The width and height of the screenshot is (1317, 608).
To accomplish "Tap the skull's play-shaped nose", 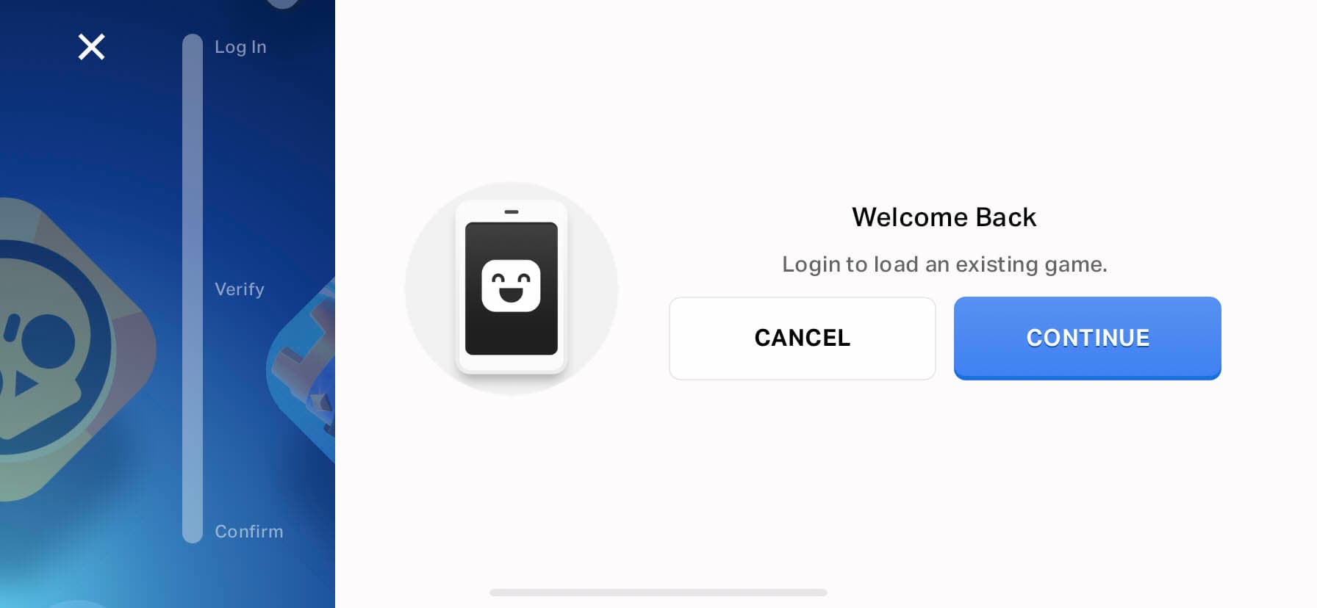I will coord(24,384).
